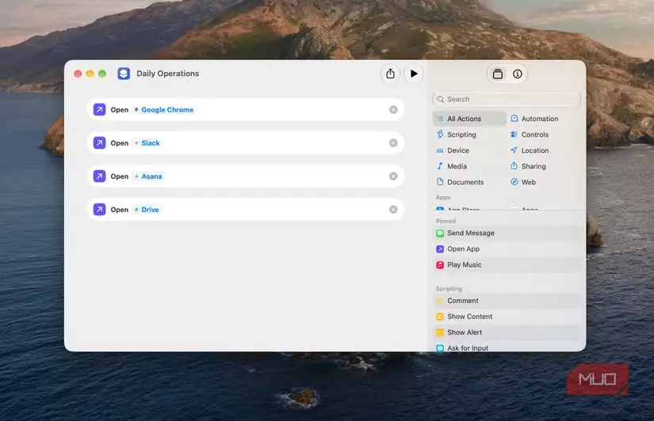Viewport: 654px width, 421px height.
Task: Click Open icon in Drive row
Action: [99, 210]
